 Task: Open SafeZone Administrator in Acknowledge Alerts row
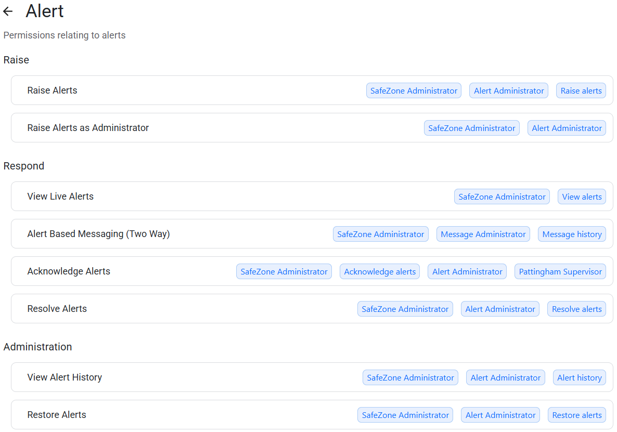(x=284, y=271)
